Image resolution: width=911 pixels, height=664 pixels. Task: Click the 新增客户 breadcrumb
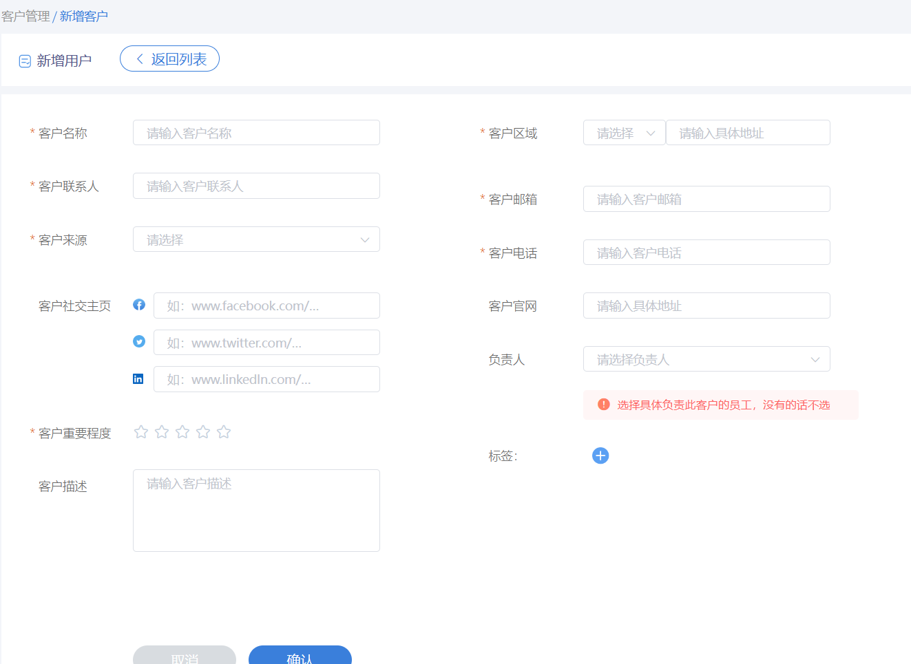[84, 16]
